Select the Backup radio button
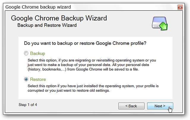Image resolution: width=190 pixels, height=120 pixels. 26,53
